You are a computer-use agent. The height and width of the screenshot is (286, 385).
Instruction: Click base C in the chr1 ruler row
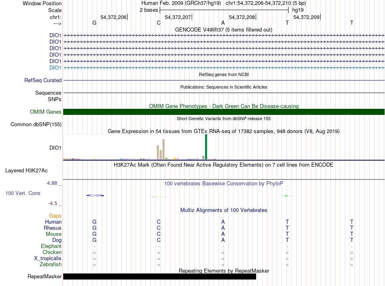click(158, 23)
